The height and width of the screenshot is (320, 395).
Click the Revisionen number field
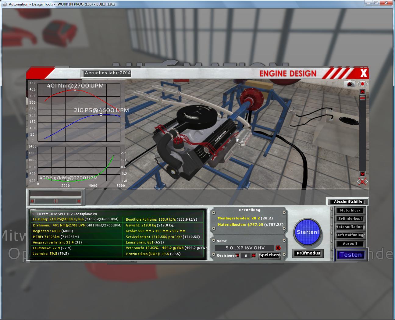[x=246, y=256]
